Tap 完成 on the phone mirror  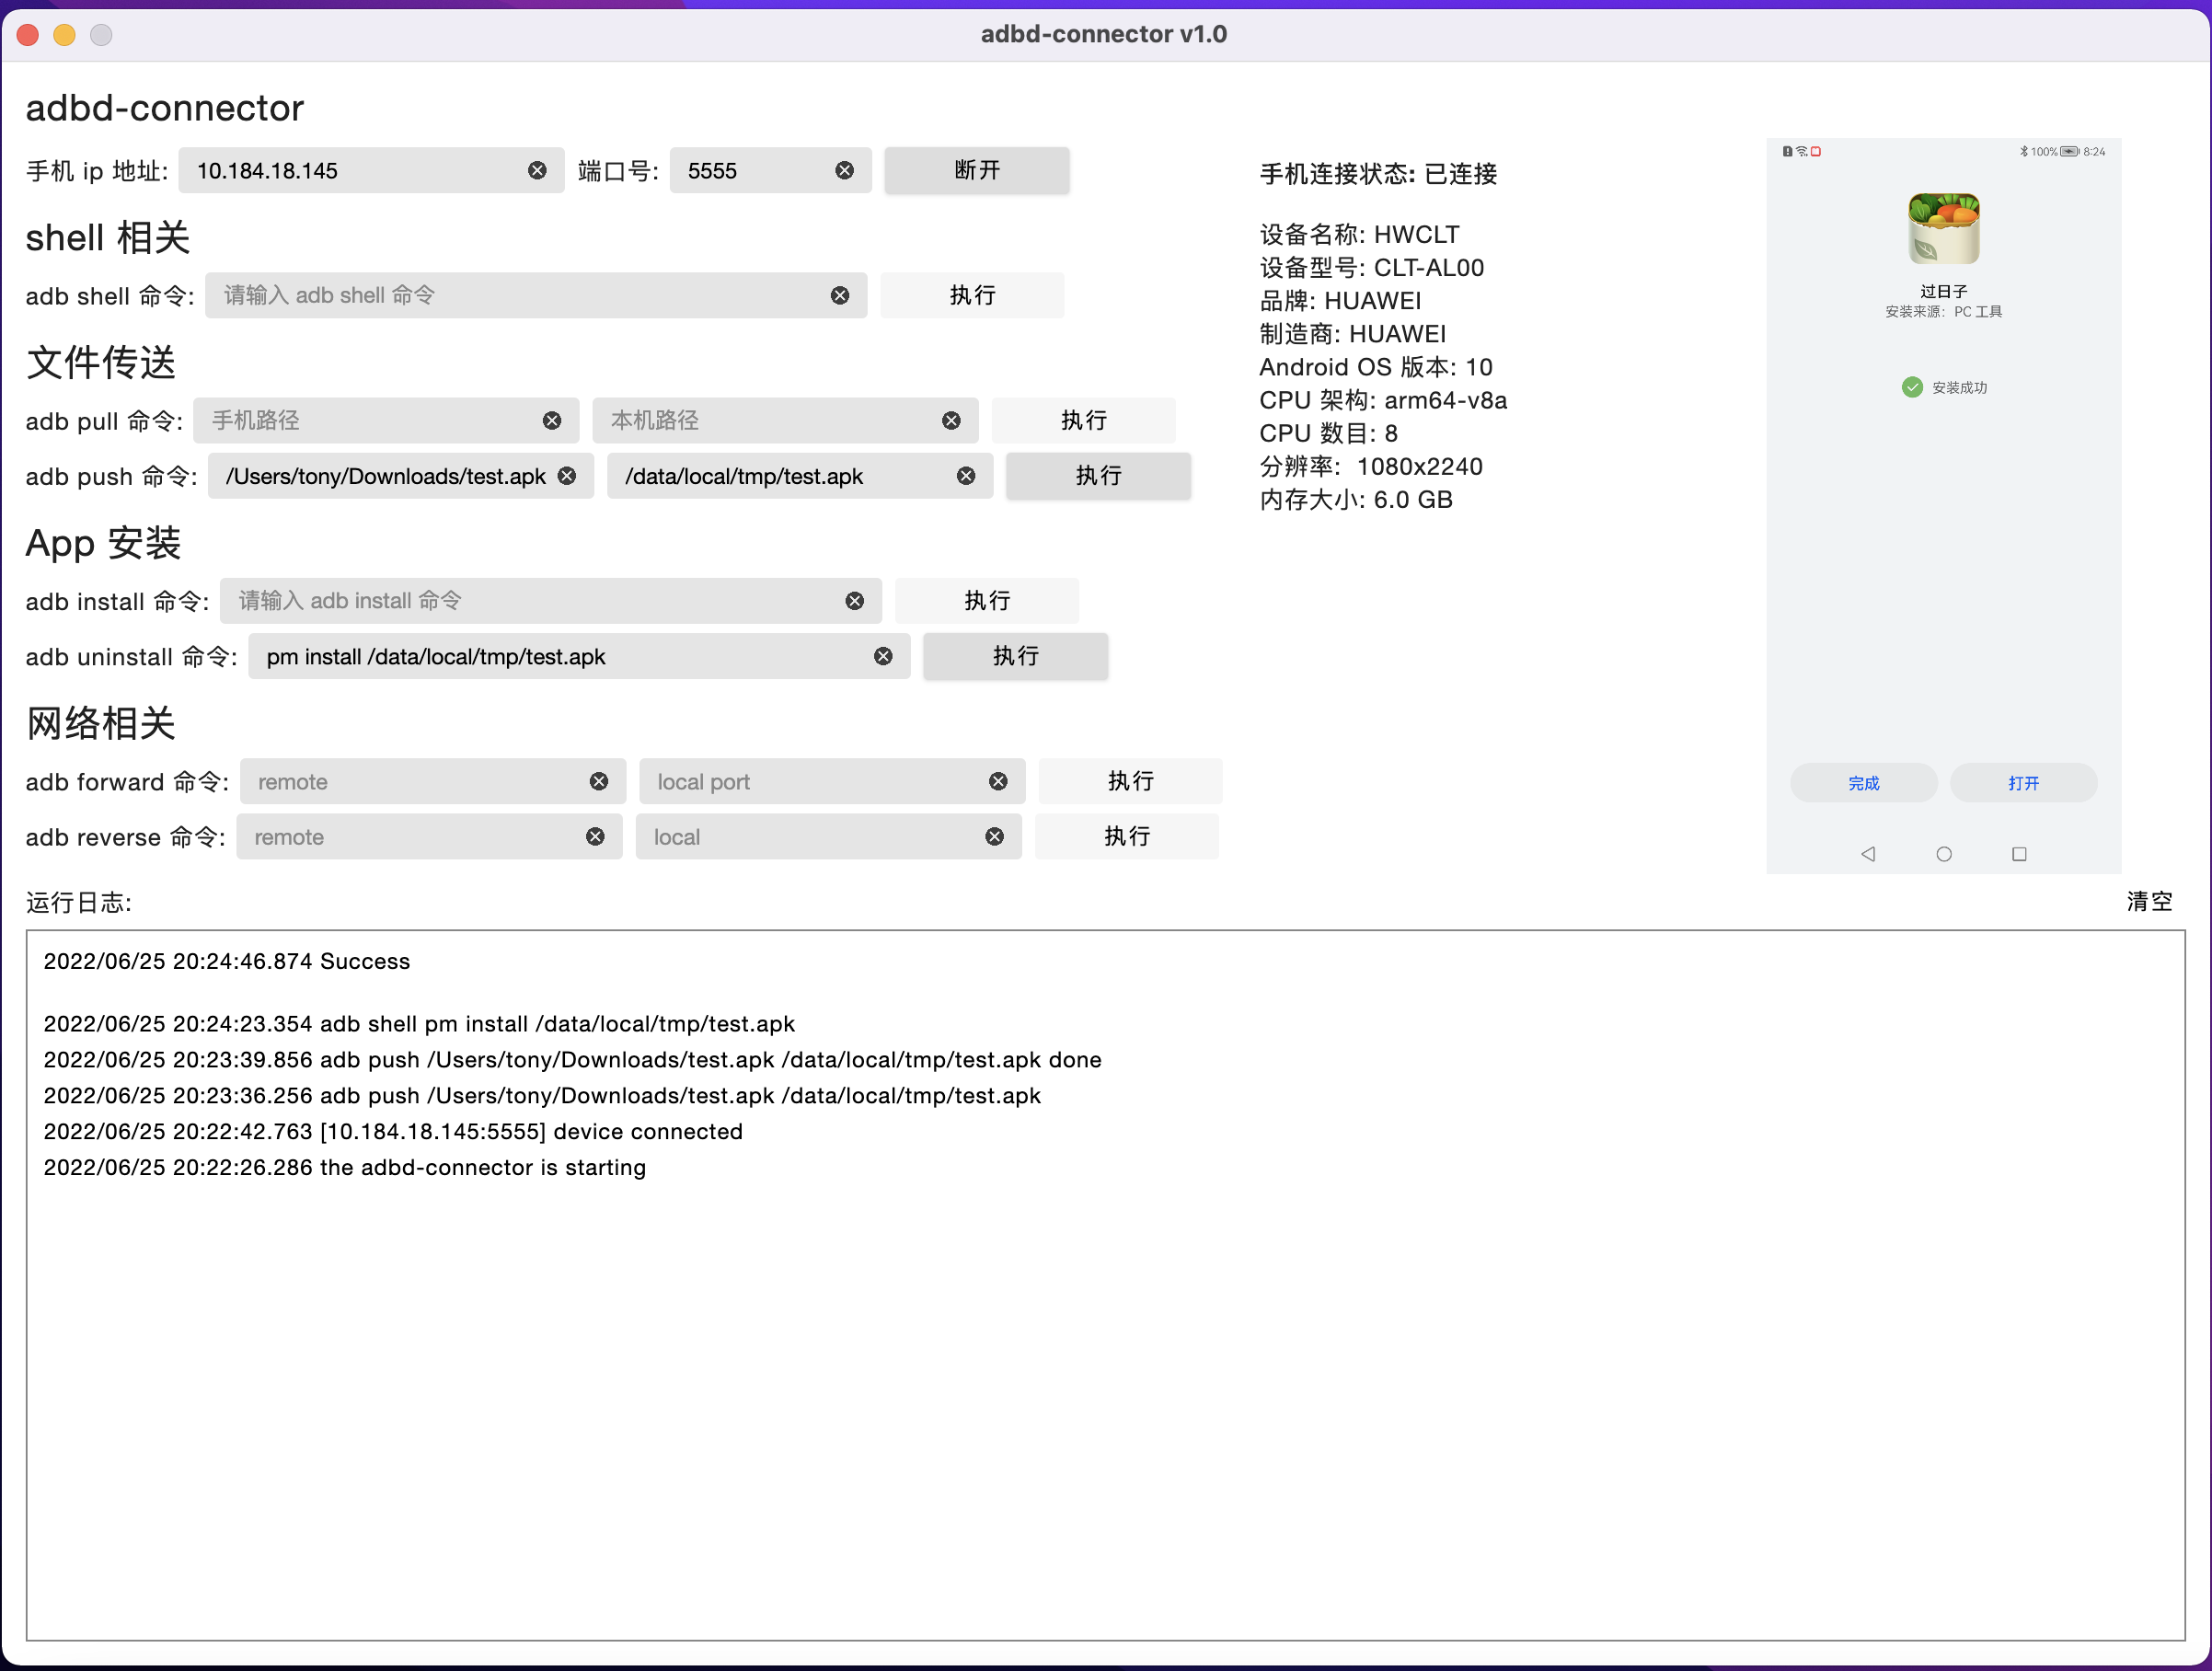pos(1863,783)
